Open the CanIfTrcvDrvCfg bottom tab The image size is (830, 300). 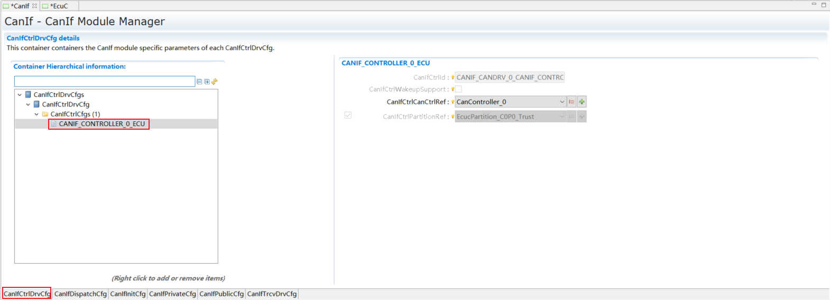[272, 294]
